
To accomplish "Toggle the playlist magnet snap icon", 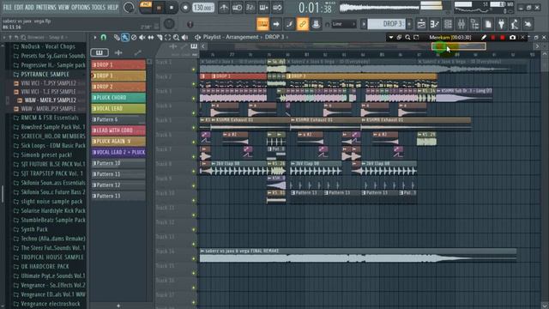I will pos(104,37).
